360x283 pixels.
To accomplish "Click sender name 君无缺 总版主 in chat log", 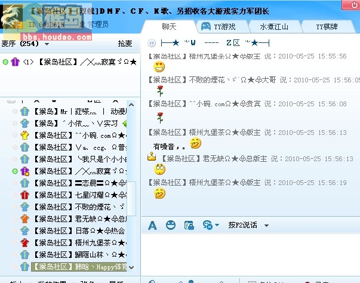I will tap(214, 159).
